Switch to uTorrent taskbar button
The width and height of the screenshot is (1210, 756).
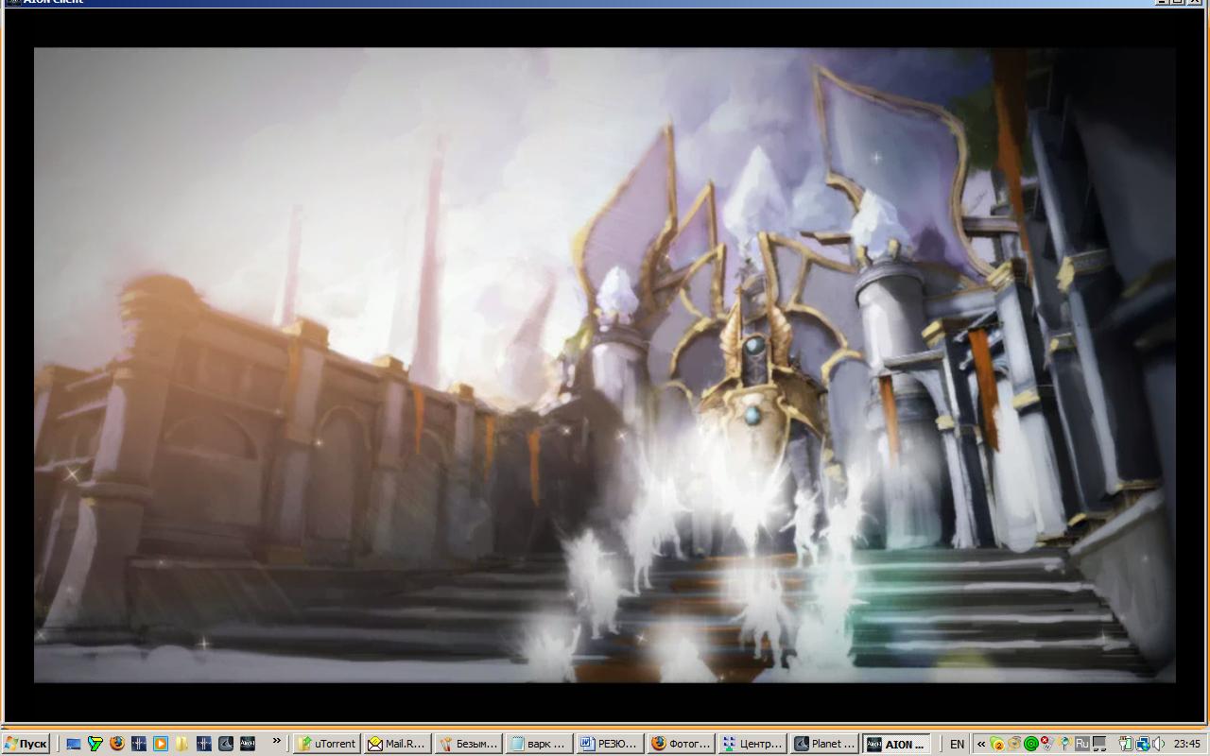coord(327,744)
